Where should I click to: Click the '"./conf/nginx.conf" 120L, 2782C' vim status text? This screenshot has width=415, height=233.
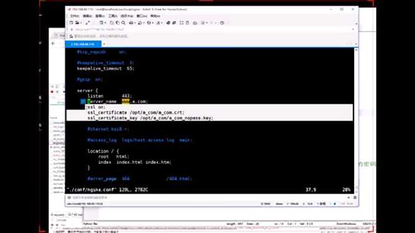pyautogui.click(x=108, y=190)
